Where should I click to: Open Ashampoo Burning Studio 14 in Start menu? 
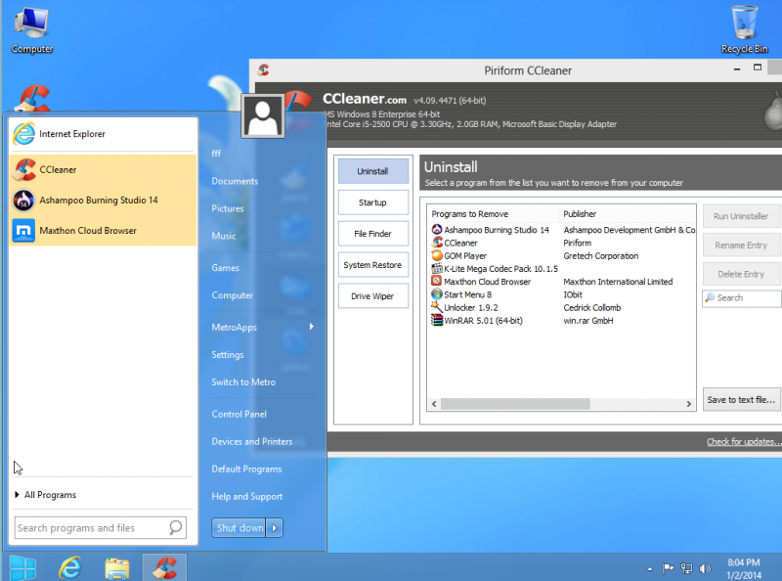click(103, 201)
